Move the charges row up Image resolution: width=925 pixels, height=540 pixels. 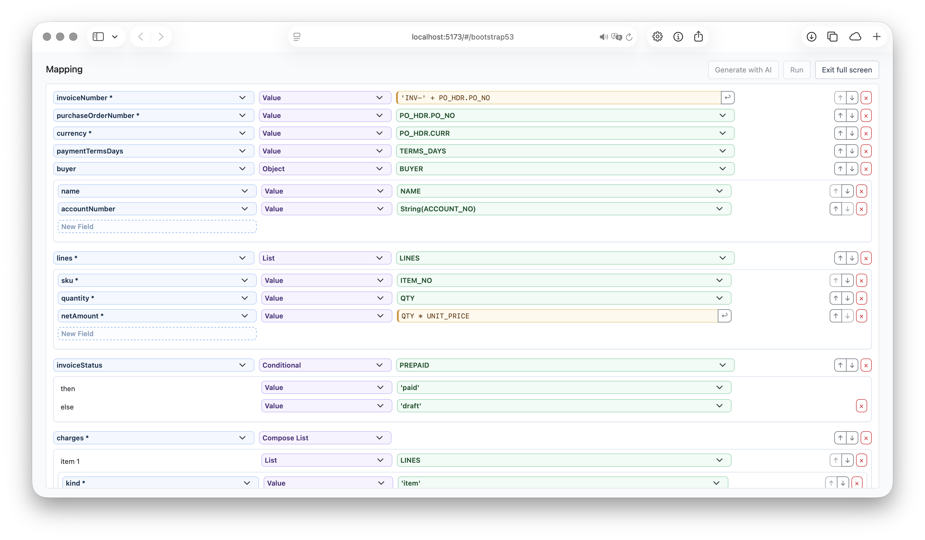click(x=840, y=438)
